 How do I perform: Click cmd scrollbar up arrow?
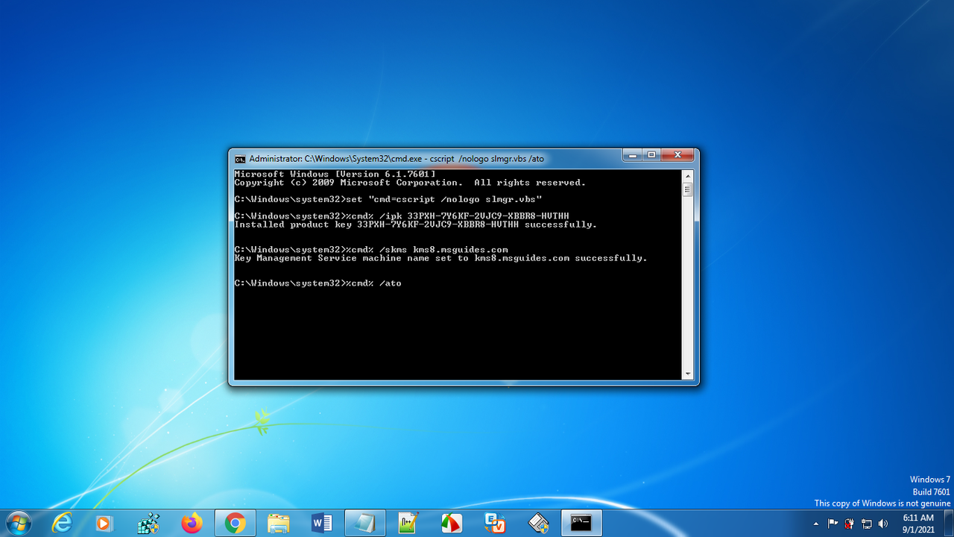click(687, 175)
